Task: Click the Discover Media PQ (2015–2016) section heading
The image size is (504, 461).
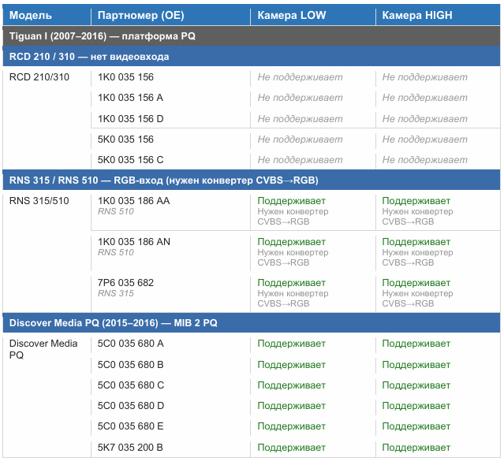Action: tap(252, 323)
